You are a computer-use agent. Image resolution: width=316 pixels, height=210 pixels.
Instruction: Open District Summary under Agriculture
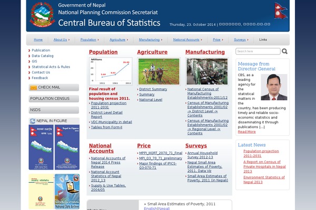click(x=153, y=89)
